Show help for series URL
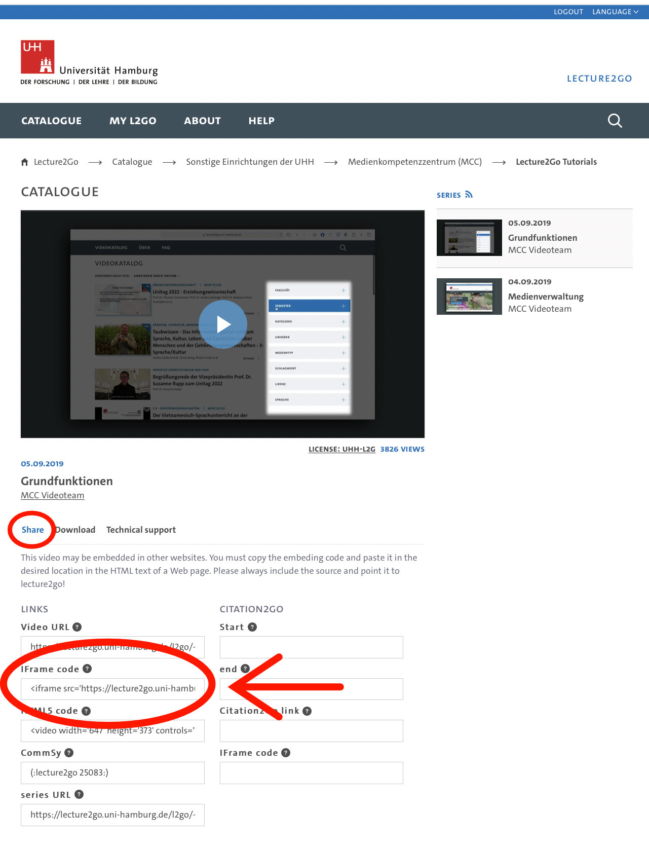649x848 pixels. point(79,795)
